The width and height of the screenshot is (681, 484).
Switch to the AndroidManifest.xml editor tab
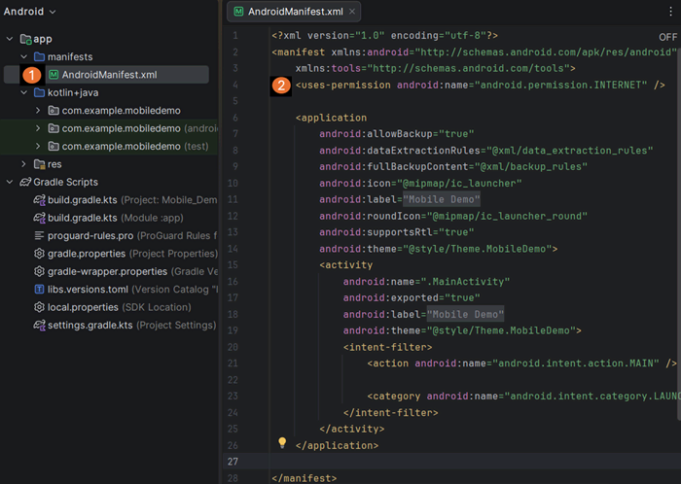click(294, 12)
